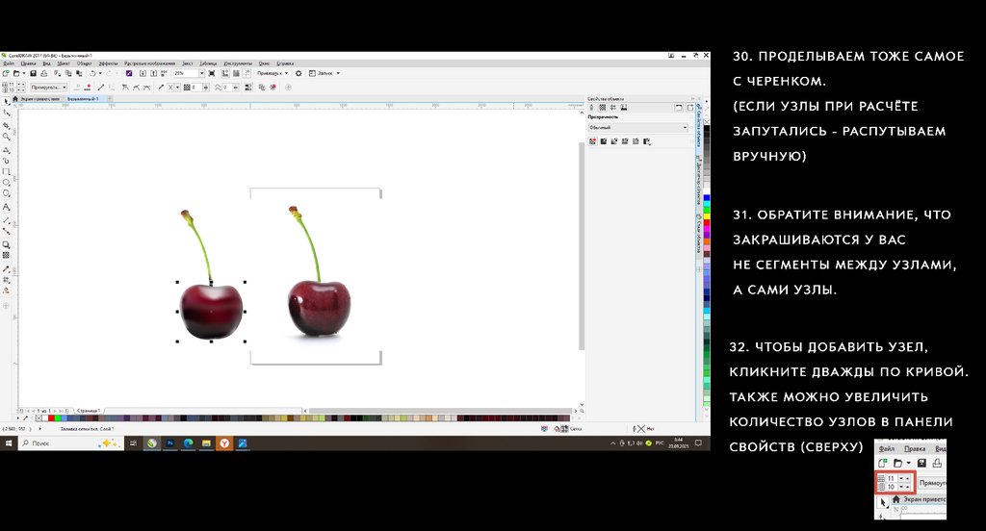
Task: Select the Text tool
Action: [x=7, y=207]
